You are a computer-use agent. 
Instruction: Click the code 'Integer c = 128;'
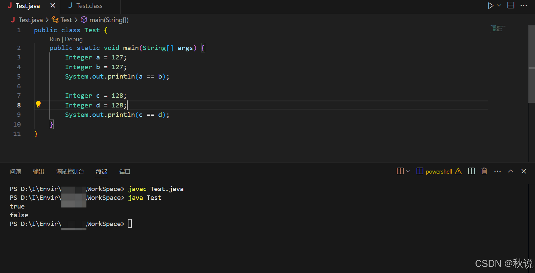tap(96, 96)
